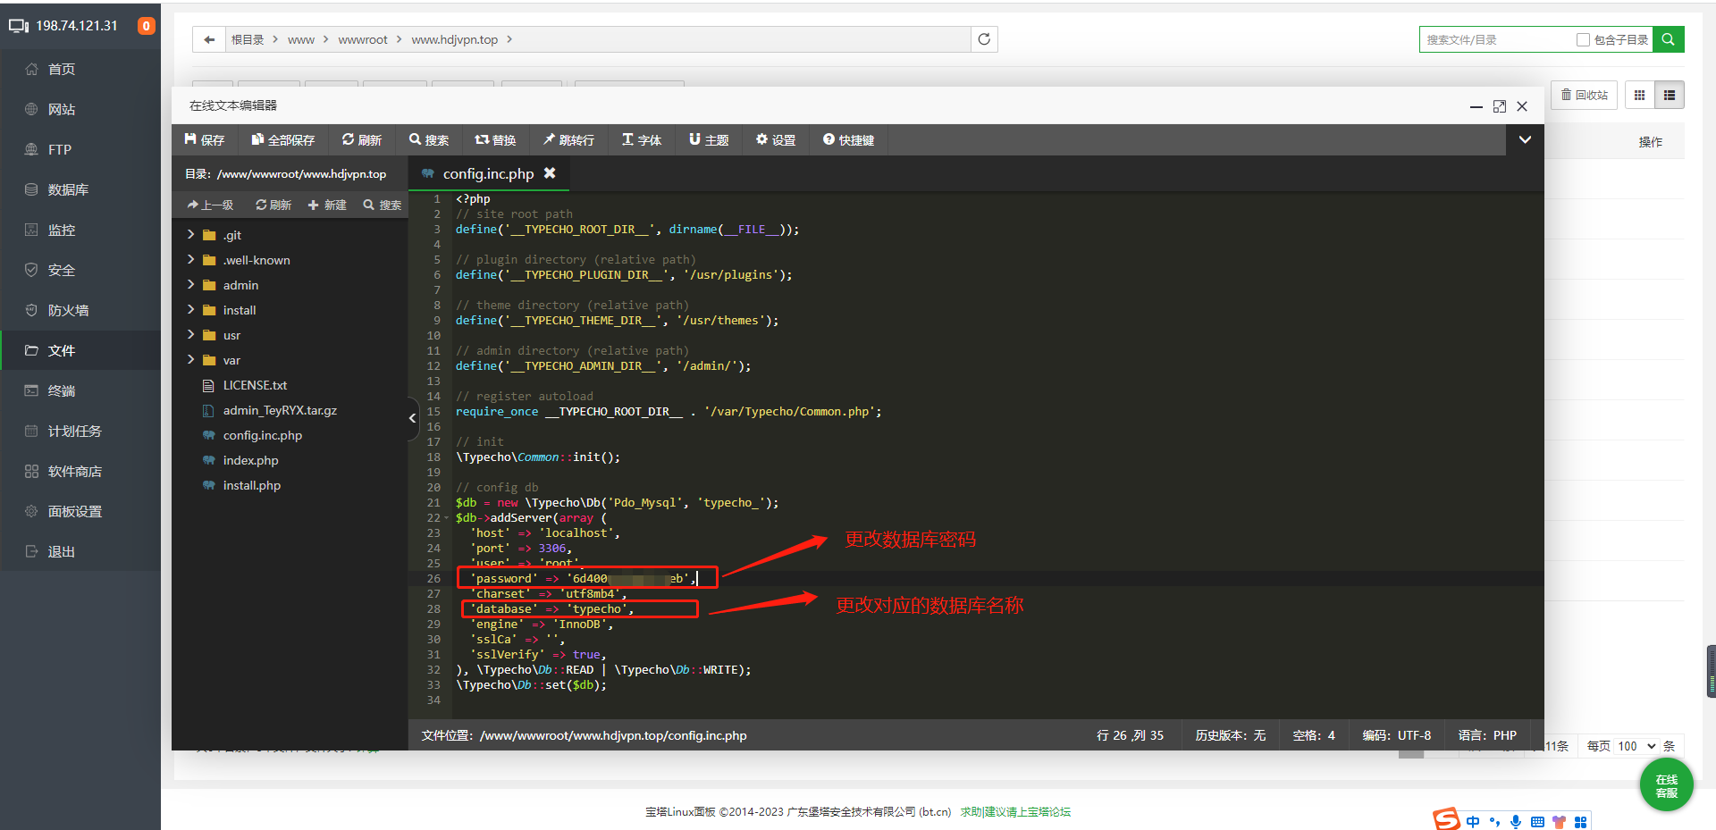Expand the admin folder

click(x=190, y=284)
